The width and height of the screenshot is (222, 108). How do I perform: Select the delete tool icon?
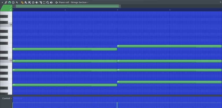click(x=33, y=2)
